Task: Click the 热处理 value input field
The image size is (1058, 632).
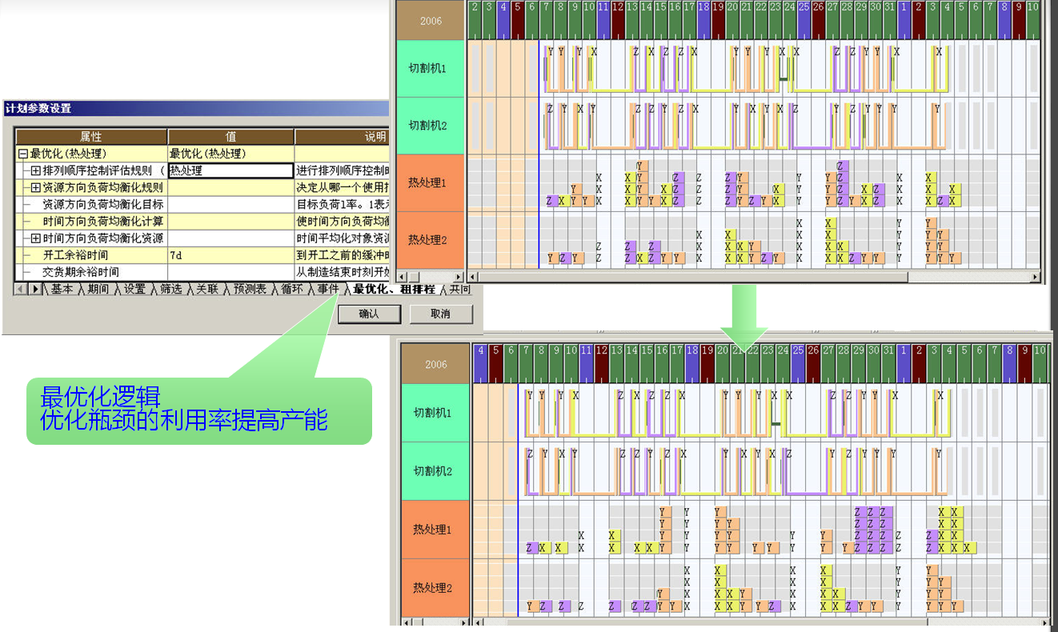Action: click(230, 170)
